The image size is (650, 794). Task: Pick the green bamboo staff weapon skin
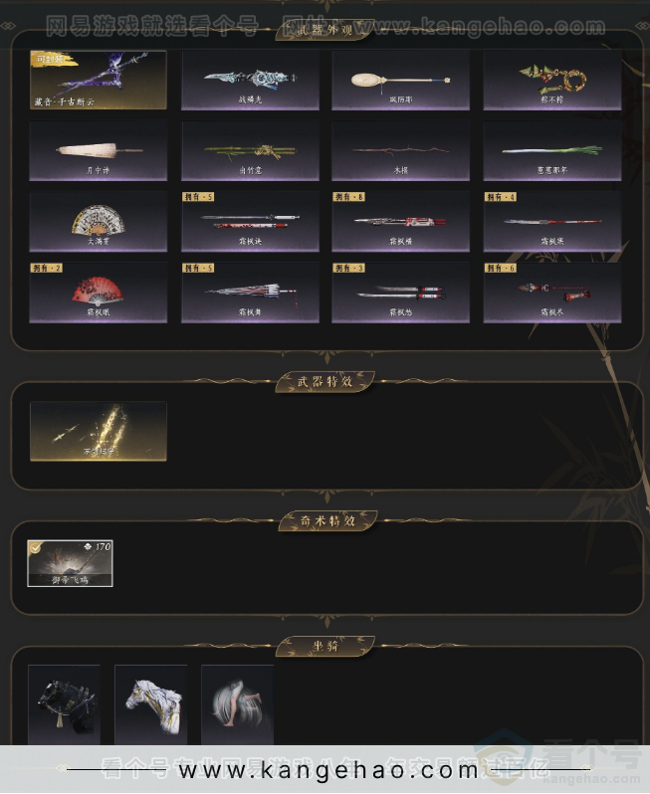250,151
